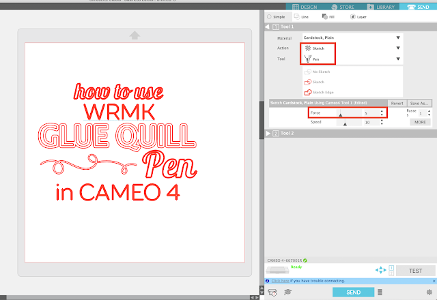Expand the Tool 2 section

click(268, 134)
